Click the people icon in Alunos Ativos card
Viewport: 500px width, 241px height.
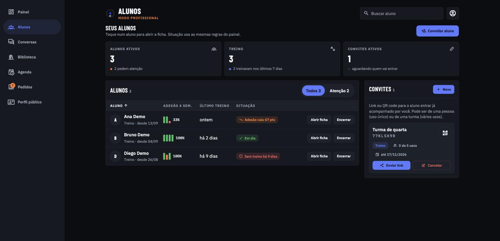click(x=214, y=49)
